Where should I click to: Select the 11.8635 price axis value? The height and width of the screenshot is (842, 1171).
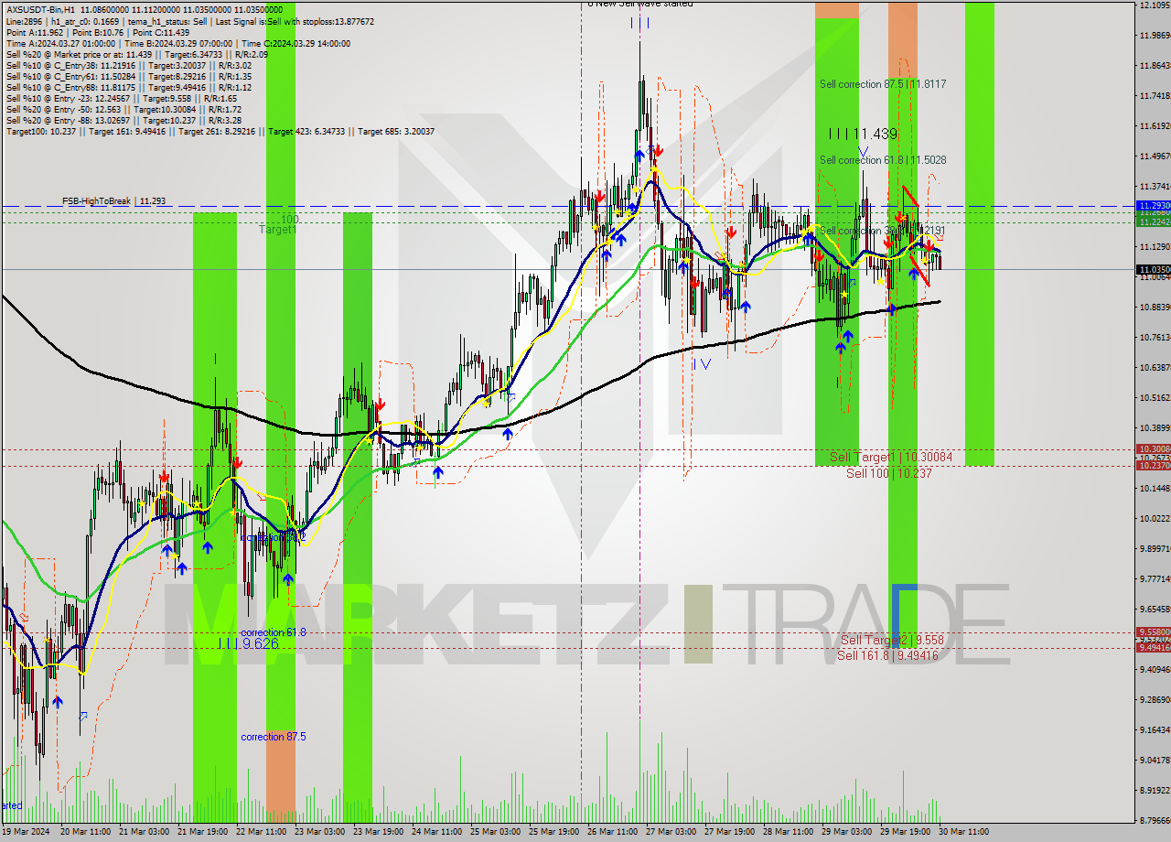1155,66
